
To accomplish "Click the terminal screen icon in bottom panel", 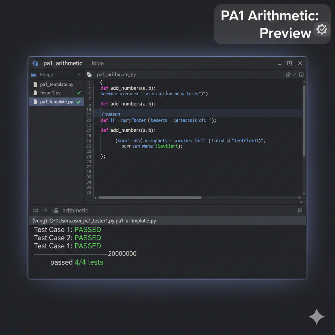I will (36, 211).
